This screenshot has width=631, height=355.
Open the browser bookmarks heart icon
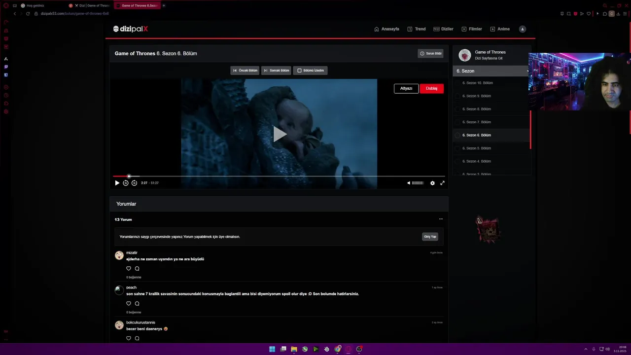click(x=588, y=14)
